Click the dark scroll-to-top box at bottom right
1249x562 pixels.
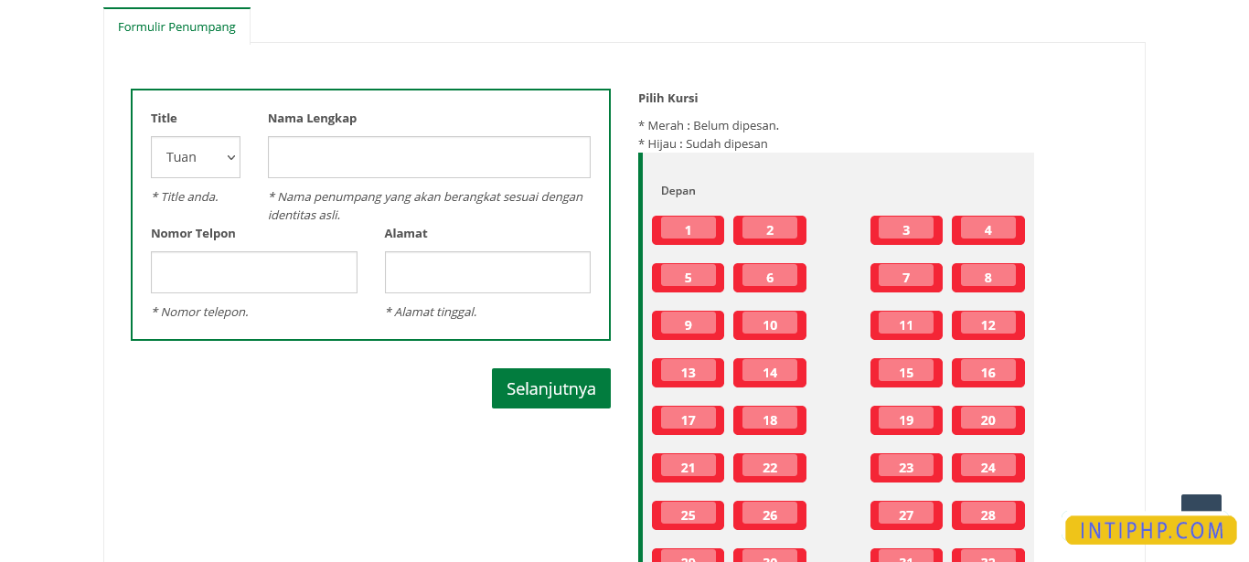tap(1201, 503)
